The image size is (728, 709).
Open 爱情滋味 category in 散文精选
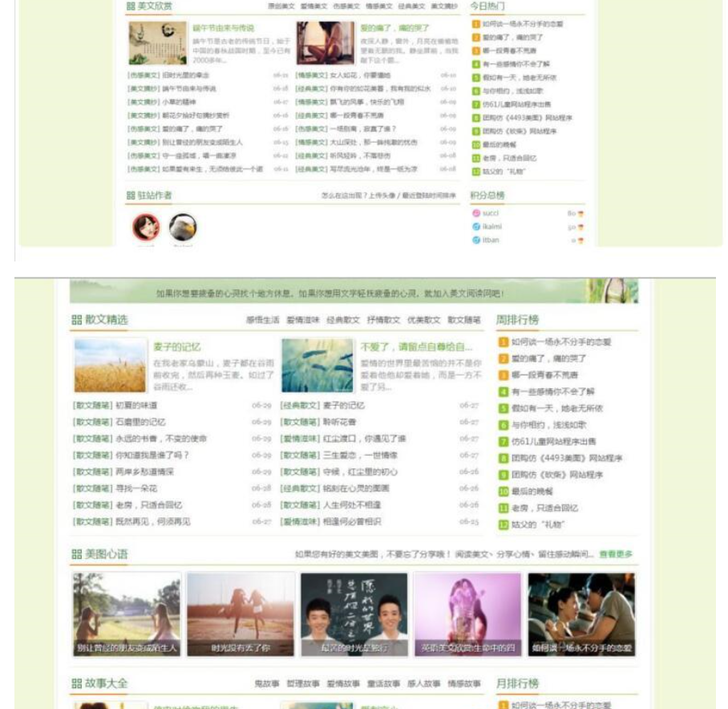(303, 320)
